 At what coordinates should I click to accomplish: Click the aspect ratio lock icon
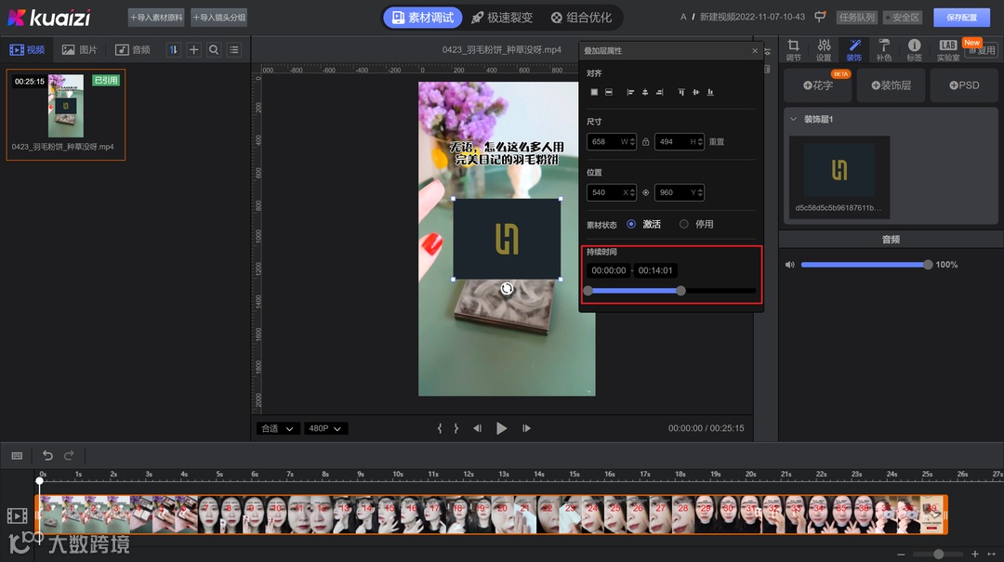pyautogui.click(x=645, y=142)
